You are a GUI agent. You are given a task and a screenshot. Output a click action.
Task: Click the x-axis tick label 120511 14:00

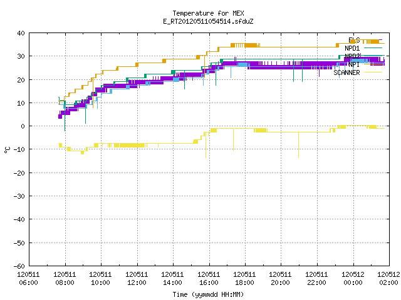[x=173, y=279]
